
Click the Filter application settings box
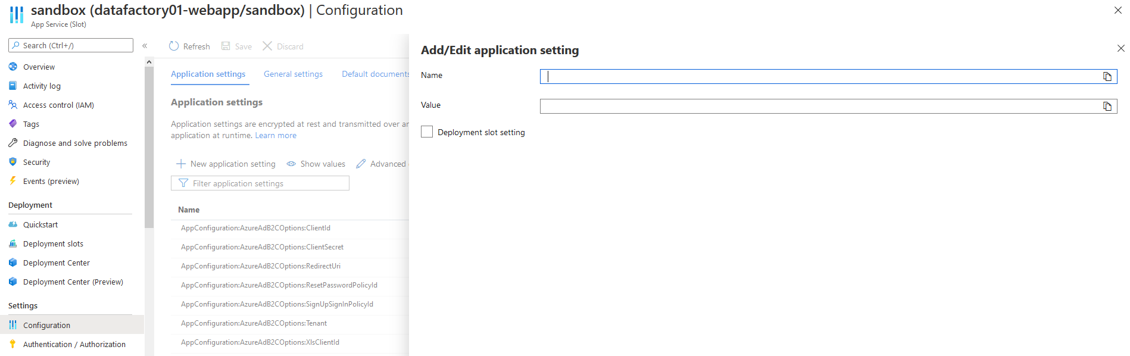[260, 183]
